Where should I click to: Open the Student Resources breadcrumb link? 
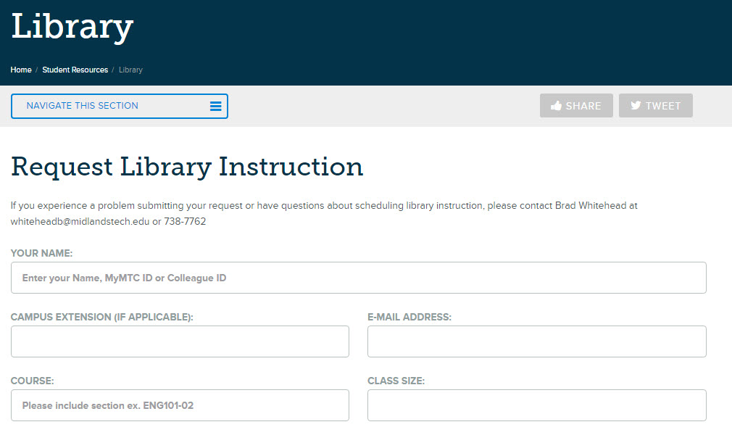click(x=75, y=70)
